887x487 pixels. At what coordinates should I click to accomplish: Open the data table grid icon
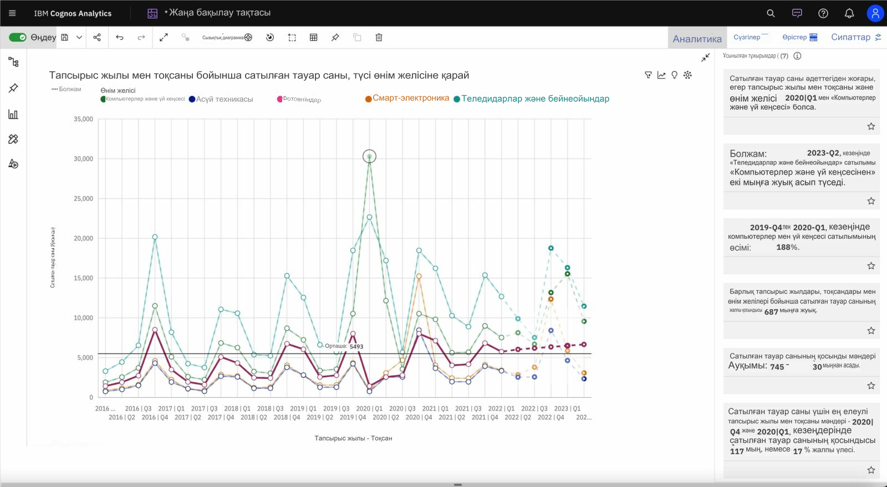coord(314,37)
